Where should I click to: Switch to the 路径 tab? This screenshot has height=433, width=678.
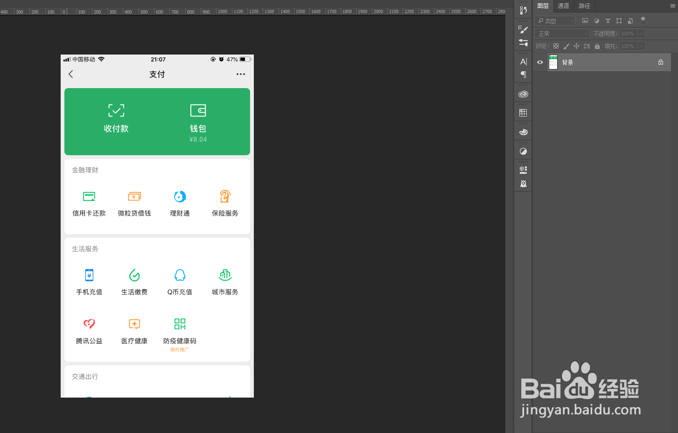click(x=584, y=6)
